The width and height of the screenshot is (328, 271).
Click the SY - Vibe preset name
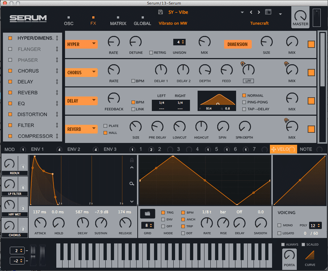pyautogui.click(x=178, y=12)
